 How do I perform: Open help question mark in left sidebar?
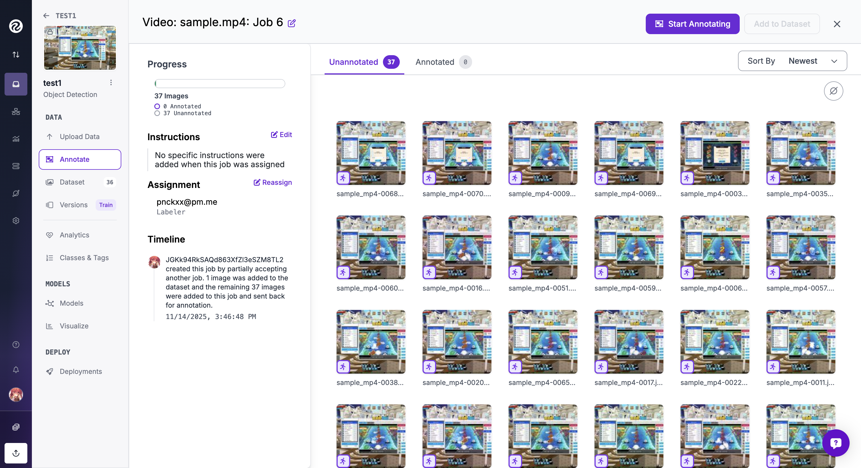click(16, 345)
